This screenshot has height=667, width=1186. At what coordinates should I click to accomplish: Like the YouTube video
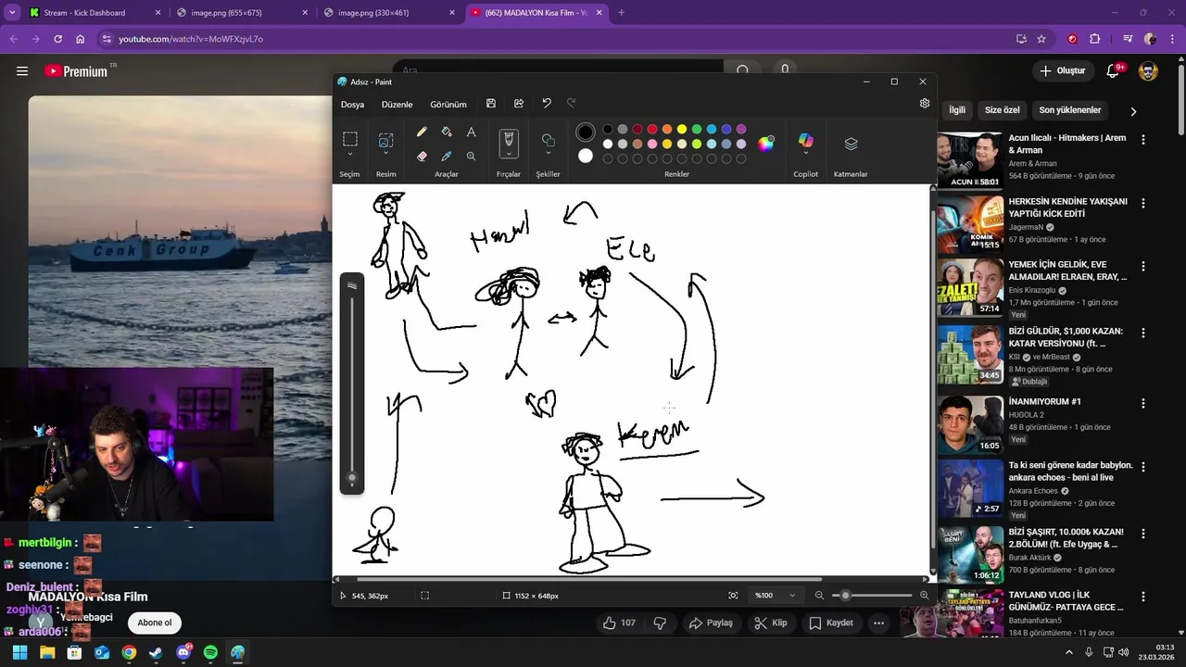[619, 623]
